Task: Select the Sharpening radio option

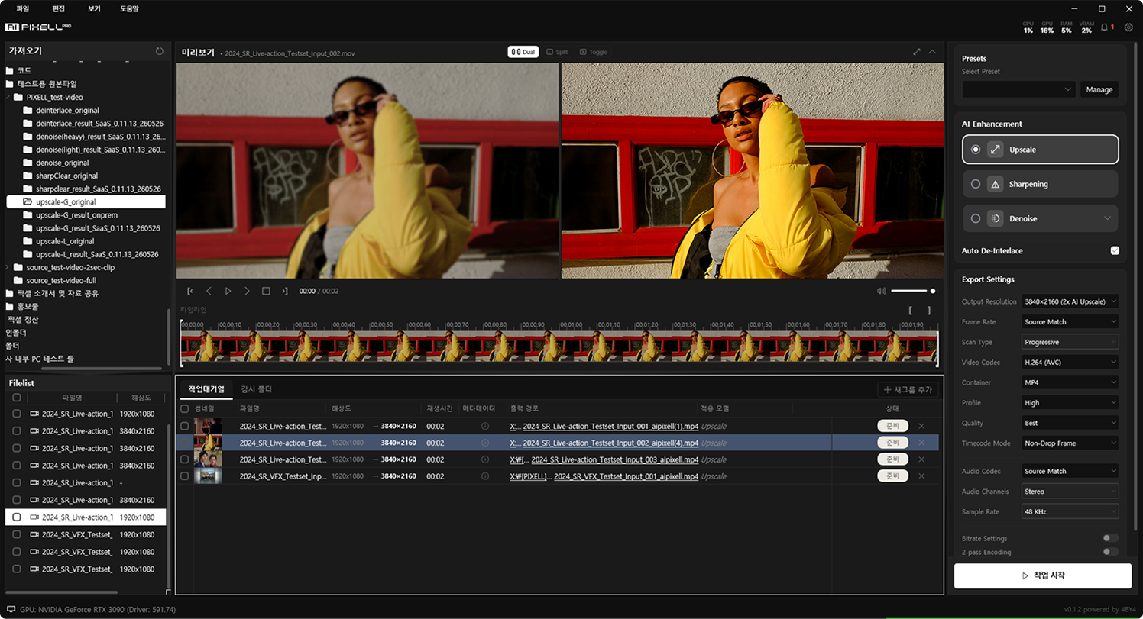Action: click(976, 184)
